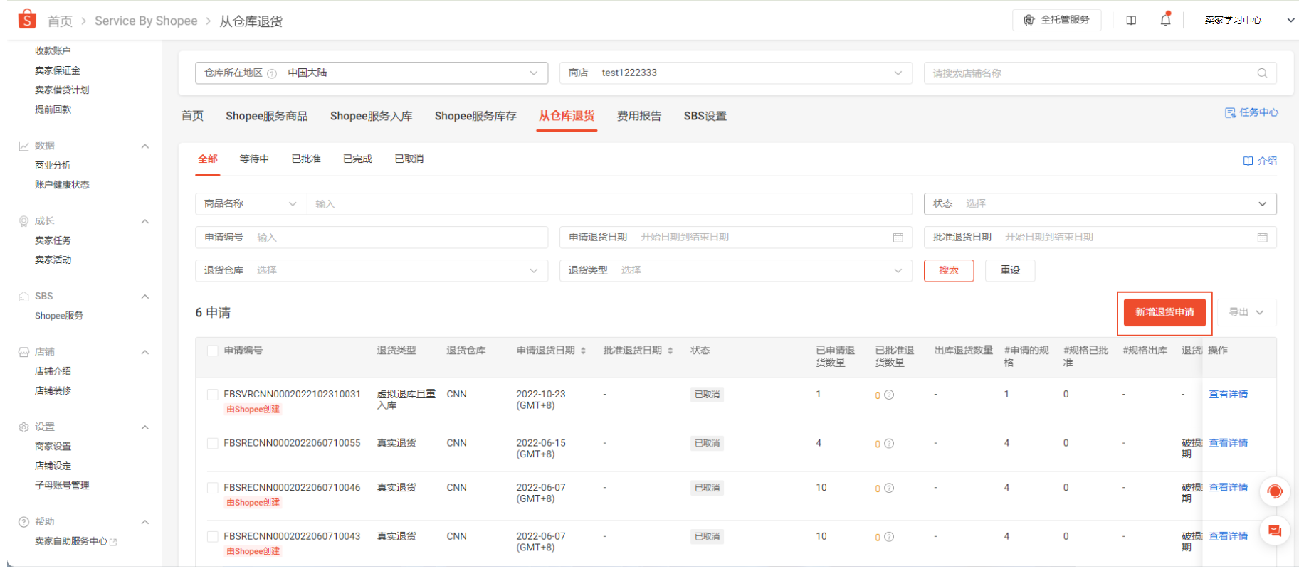The height and width of the screenshot is (571, 1299).
Task: Collapse the 数据 sidebar section
Action: [x=145, y=146]
